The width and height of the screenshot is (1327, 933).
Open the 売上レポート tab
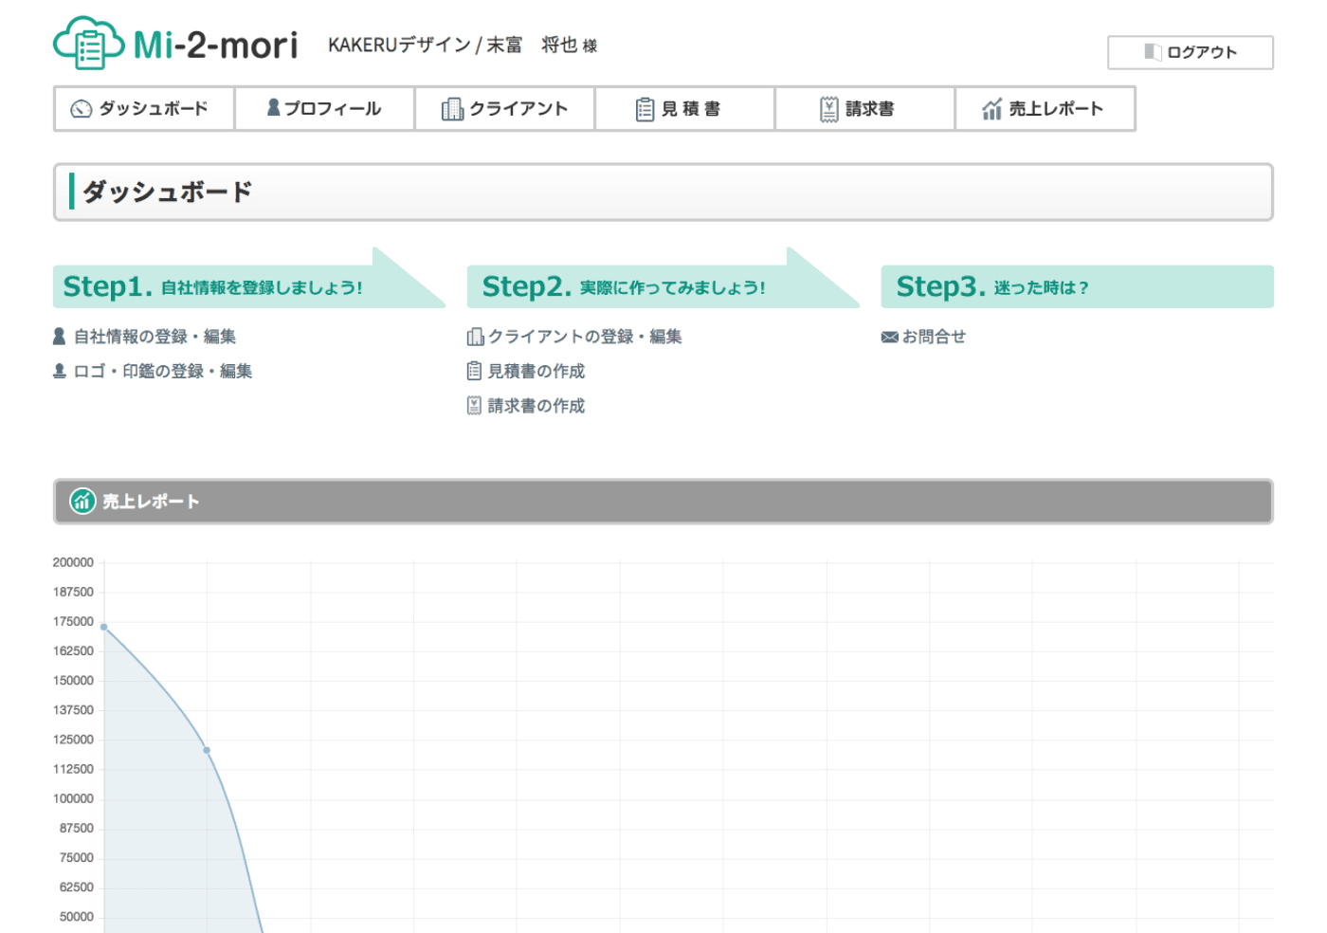click(1045, 109)
